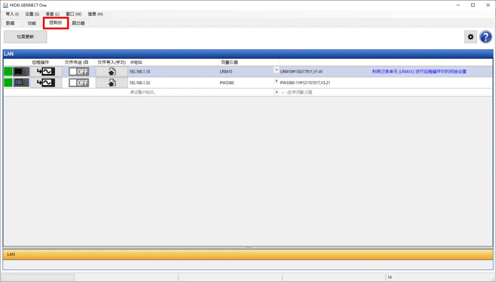This screenshot has height=282, width=496.
Task: Toggle automatic file transfer for LR8410
Action: coord(79,71)
